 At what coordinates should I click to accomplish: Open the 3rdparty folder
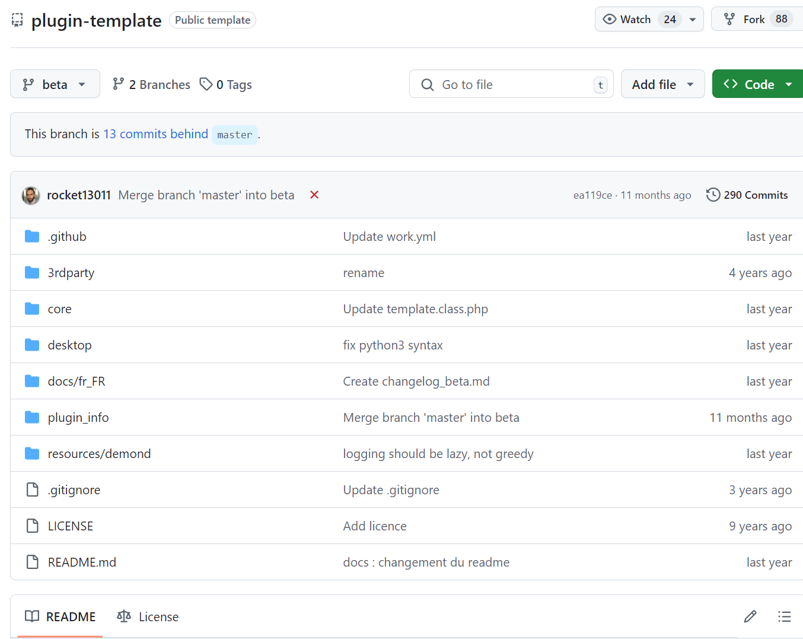click(x=71, y=273)
